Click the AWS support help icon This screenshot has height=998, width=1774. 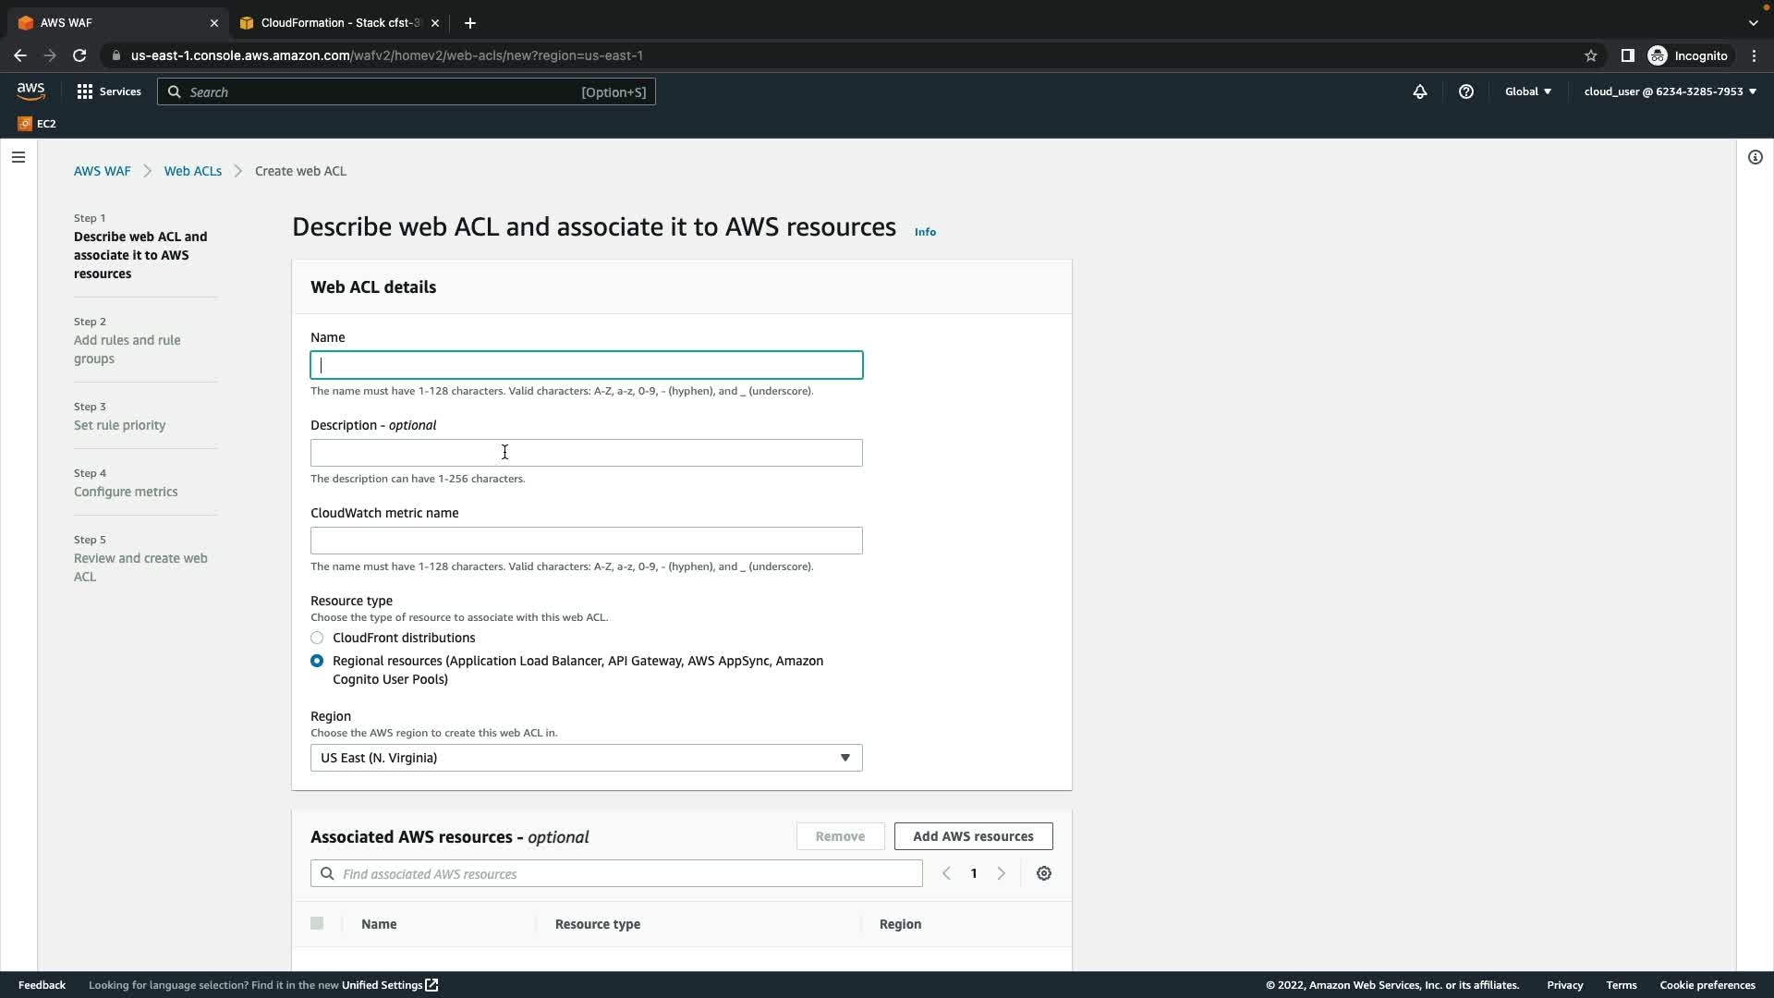1466,91
